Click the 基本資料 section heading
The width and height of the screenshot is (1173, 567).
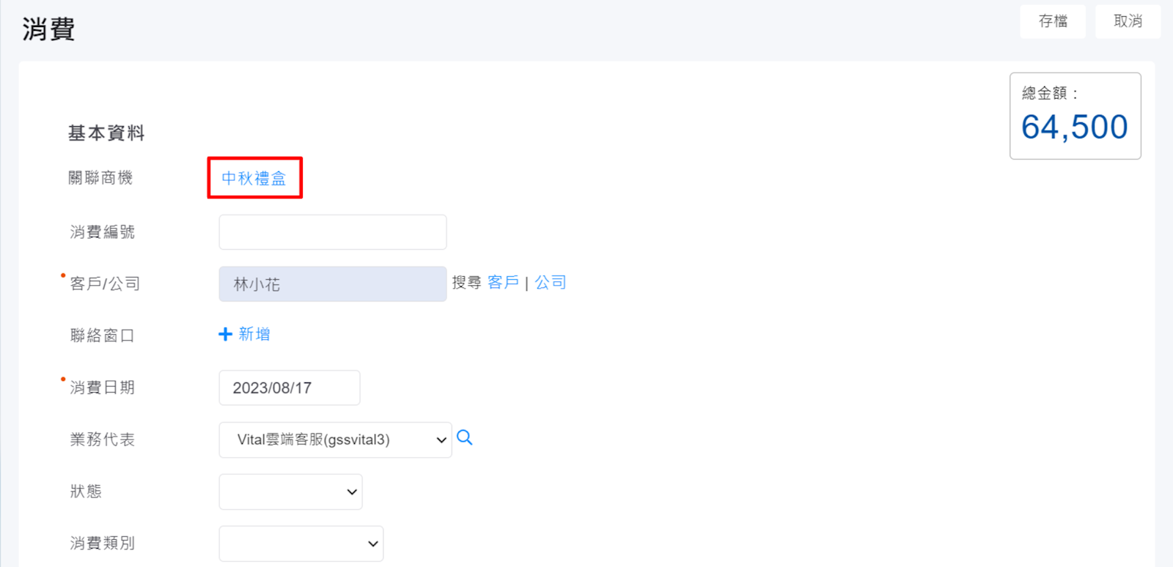coord(106,133)
